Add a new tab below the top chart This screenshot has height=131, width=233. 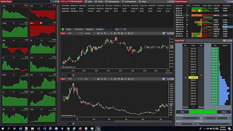[x=73, y=75]
